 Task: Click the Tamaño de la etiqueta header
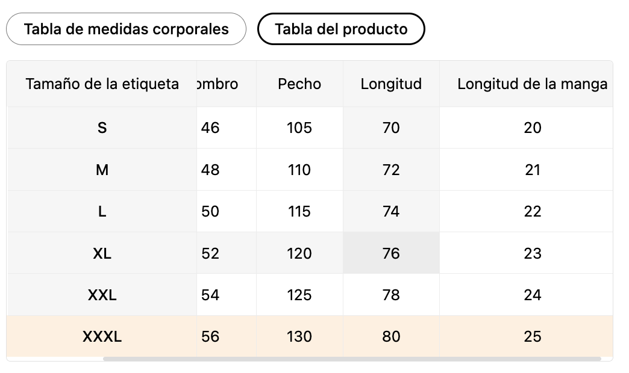pyautogui.click(x=102, y=84)
